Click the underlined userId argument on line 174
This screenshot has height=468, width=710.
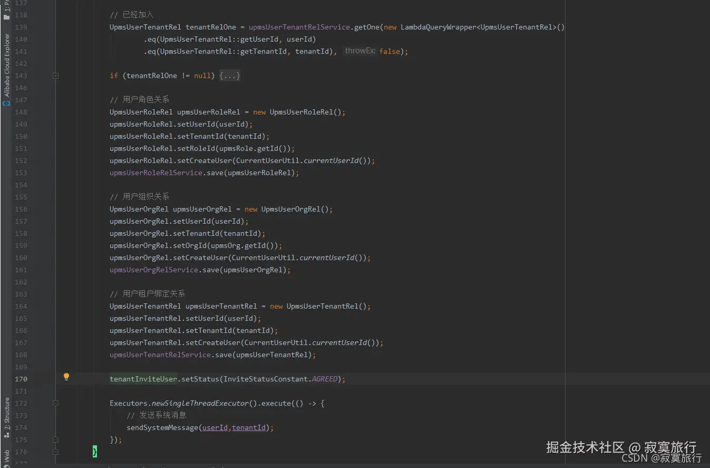pos(215,427)
